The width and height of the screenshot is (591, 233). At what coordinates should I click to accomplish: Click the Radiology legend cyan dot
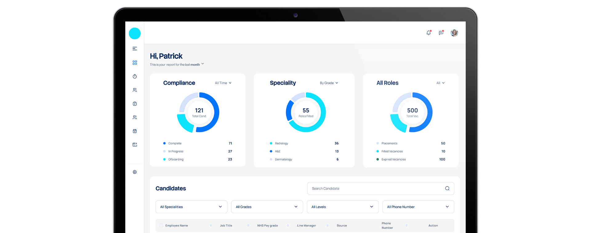pyautogui.click(x=271, y=143)
